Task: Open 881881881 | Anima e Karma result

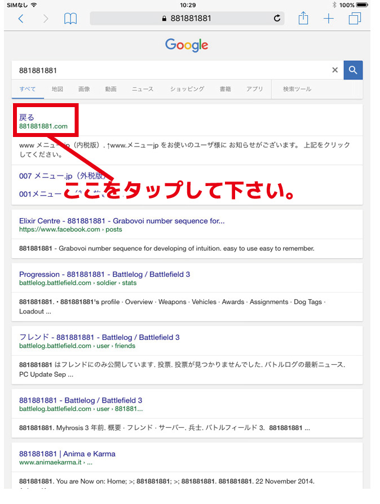Action: pos(67,454)
